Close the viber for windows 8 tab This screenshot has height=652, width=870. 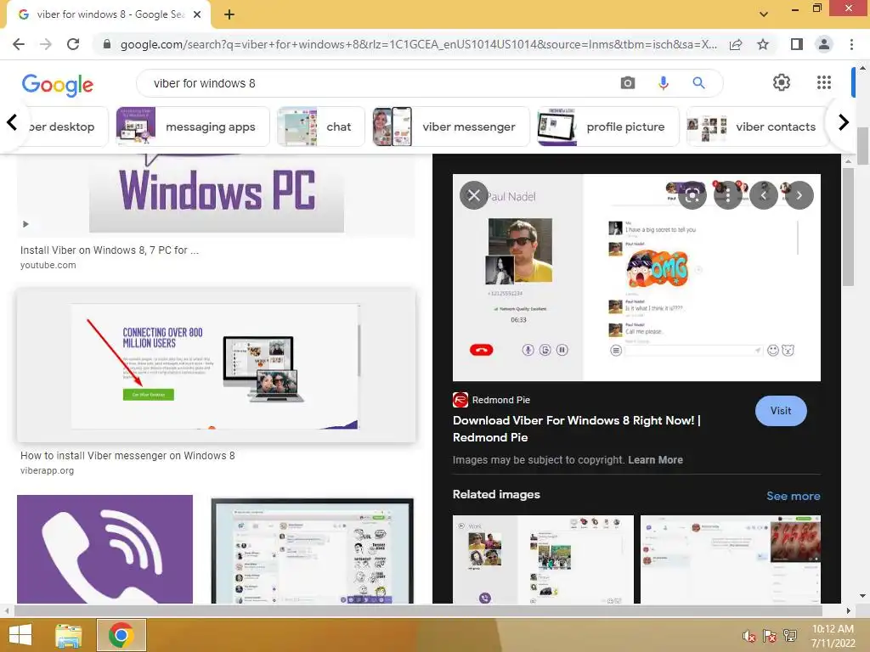point(197,14)
